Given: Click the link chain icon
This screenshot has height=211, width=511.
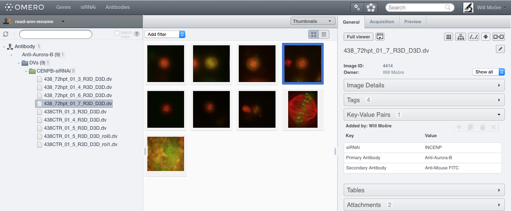Looking at the screenshot, I should click(x=498, y=37).
